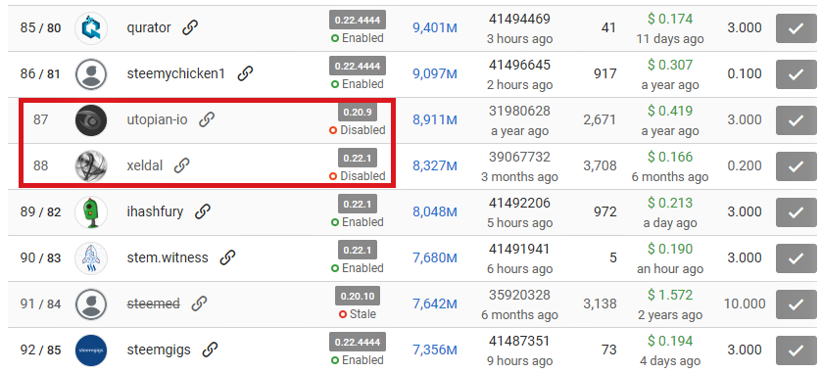
Task: Click stem.witness $ 0.190 price feed
Action: tap(670, 250)
